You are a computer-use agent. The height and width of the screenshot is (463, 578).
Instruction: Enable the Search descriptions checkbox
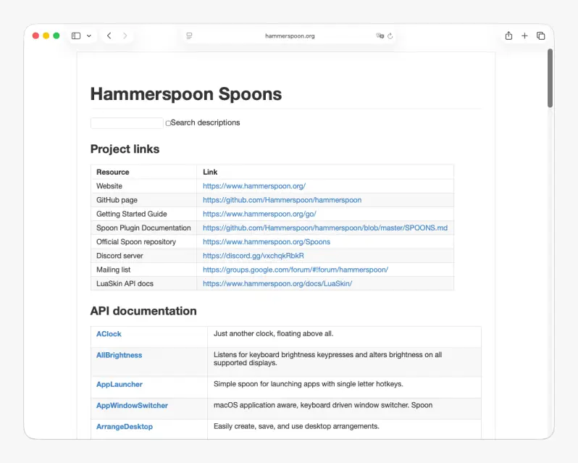[168, 123]
